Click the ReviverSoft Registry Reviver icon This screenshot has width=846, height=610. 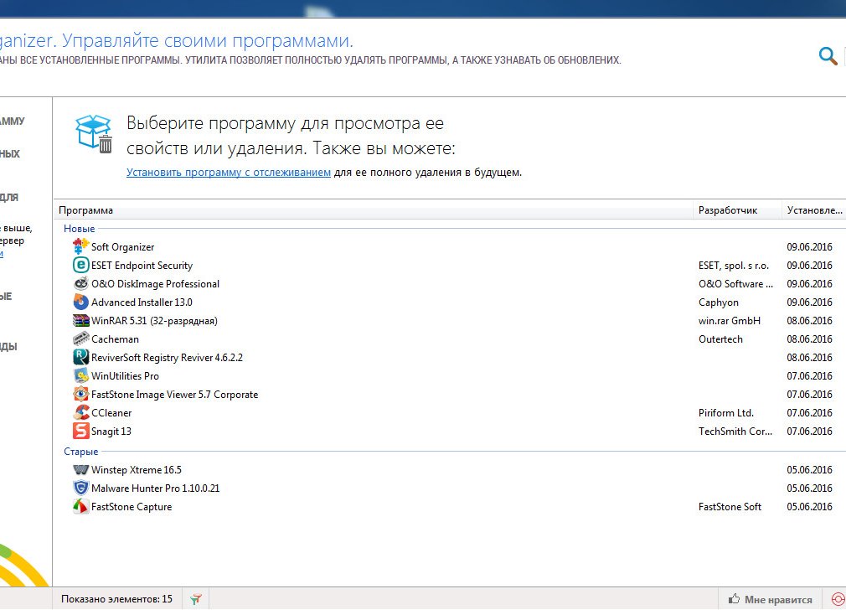click(80, 357)
